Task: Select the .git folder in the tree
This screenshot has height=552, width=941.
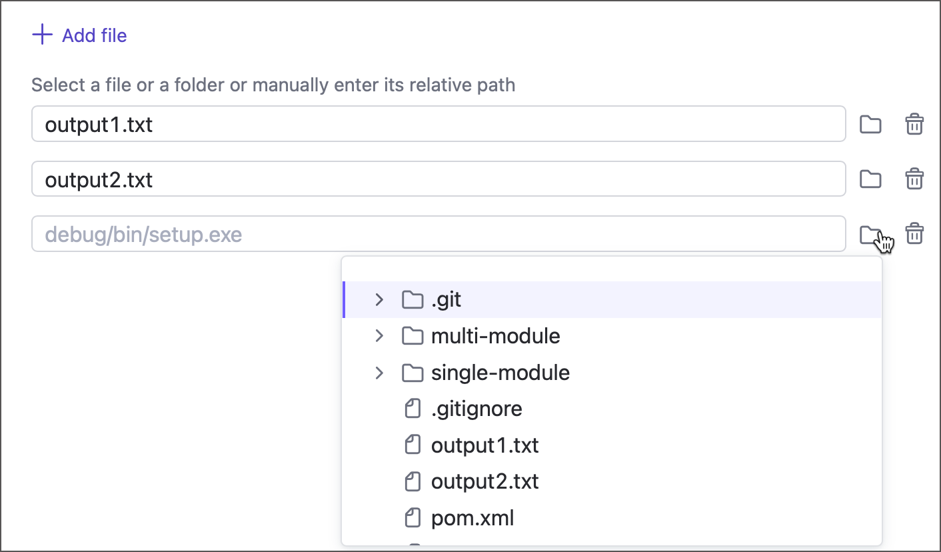Action: 612,300
